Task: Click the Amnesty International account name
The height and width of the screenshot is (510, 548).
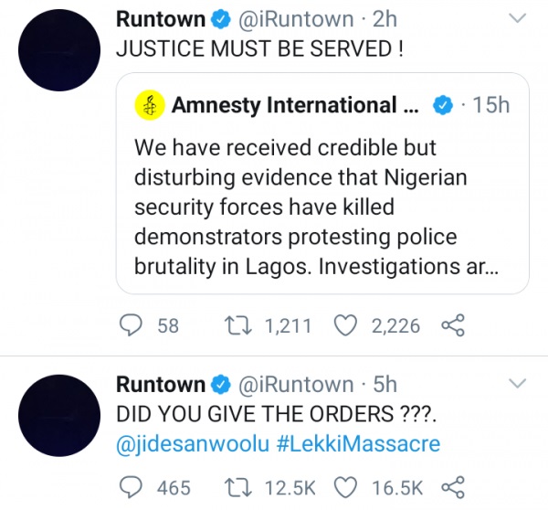Action: pos(297,106)
